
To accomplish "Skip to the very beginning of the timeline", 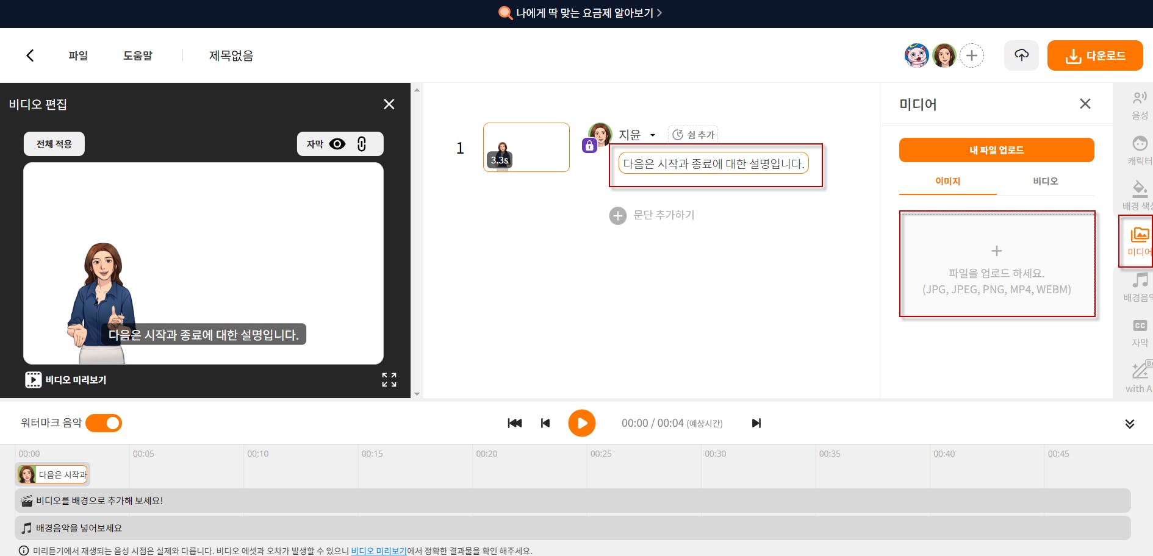I will point(514,423).
